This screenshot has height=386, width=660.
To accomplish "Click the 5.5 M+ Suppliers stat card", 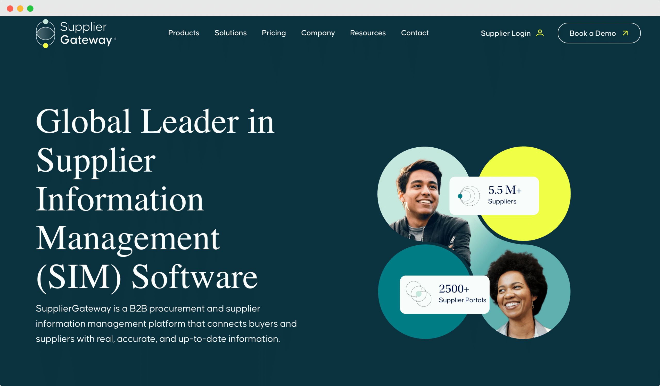I will coord(494,196).
